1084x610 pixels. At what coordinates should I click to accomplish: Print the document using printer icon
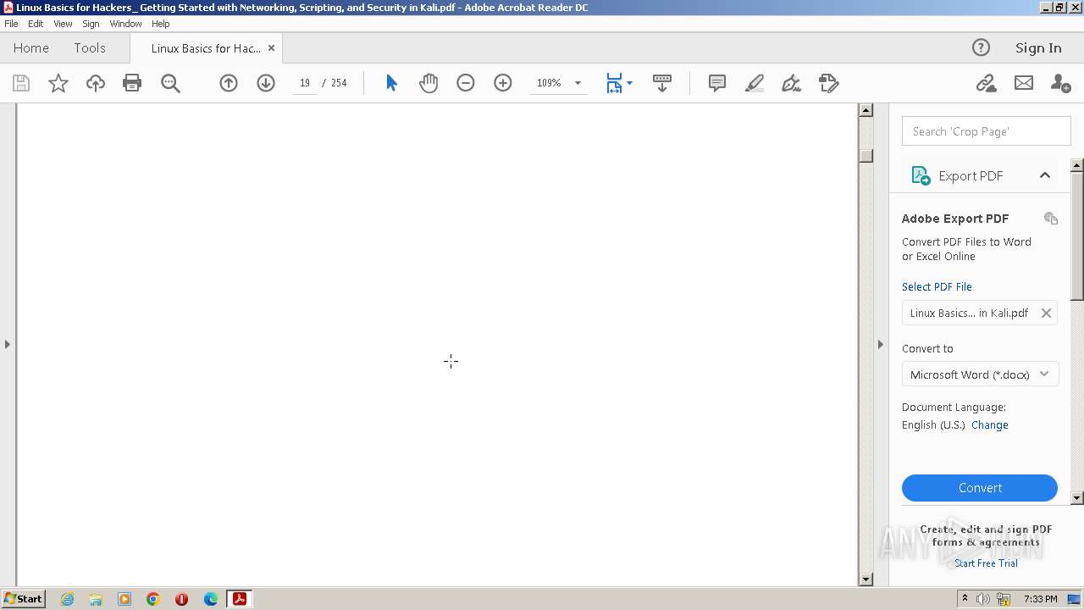pos(132,83)
